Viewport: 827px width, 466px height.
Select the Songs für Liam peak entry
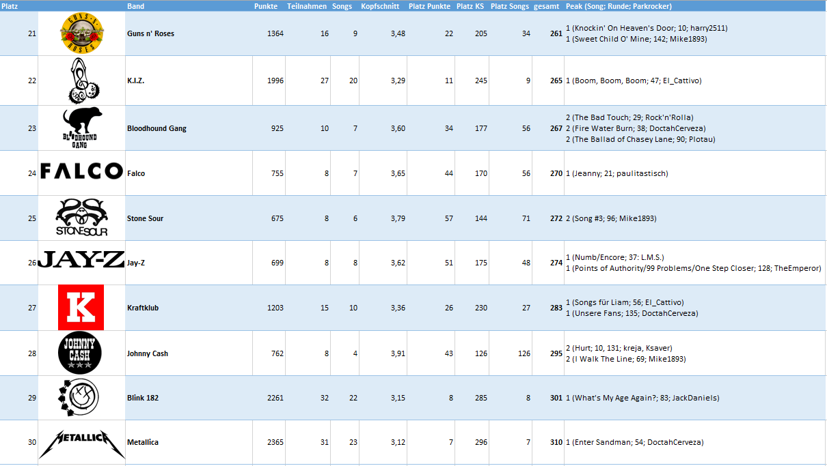pyautogui.click(x=625, y=302)
